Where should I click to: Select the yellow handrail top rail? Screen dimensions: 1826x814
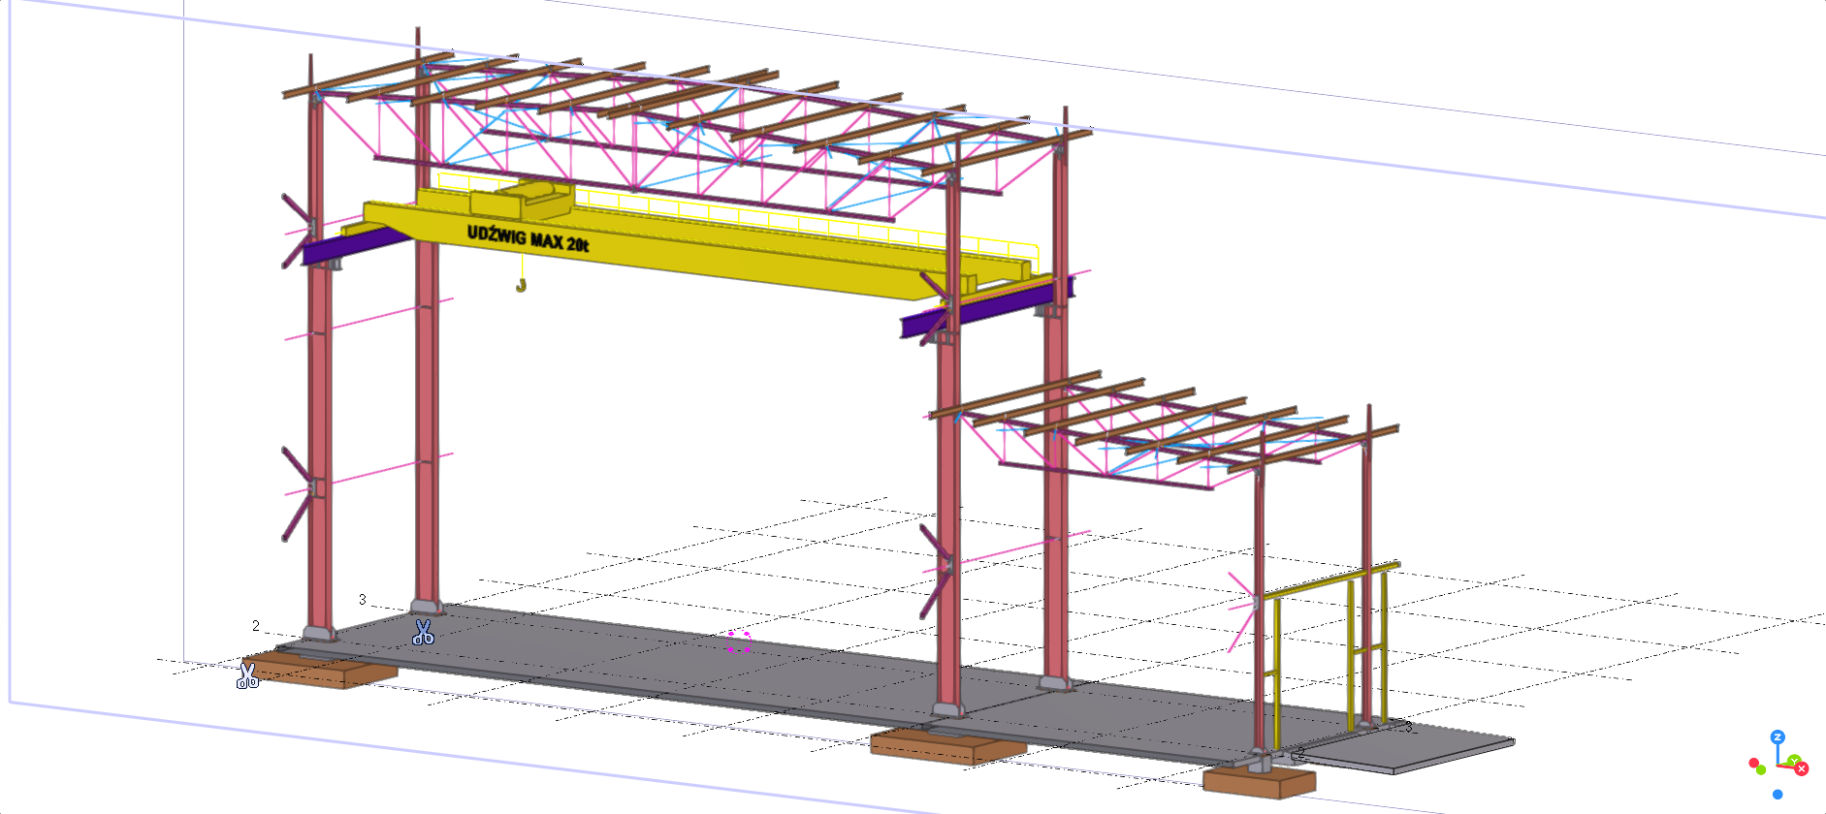(1329, 579)
